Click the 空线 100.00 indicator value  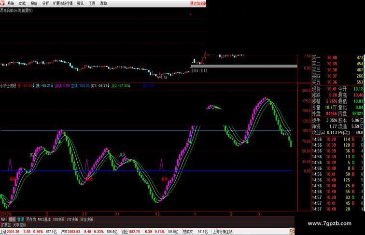tap(80, 85)
